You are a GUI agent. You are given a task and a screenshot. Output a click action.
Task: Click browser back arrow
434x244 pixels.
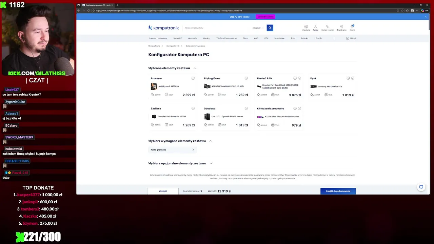point(79,11)
